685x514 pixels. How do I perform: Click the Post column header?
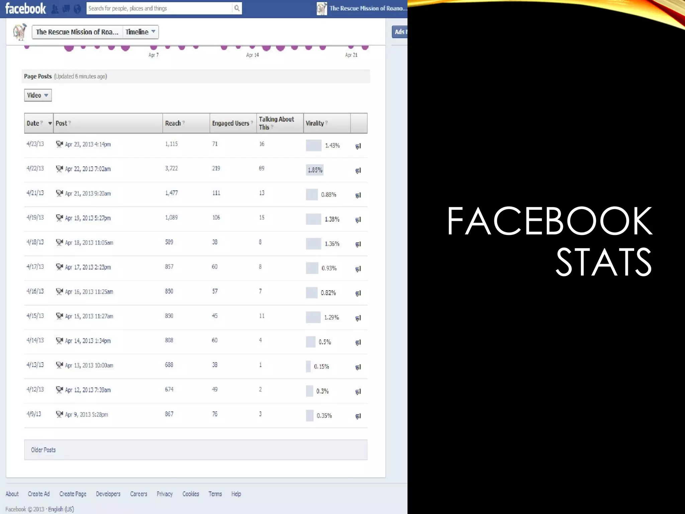(x=108, y=123)
